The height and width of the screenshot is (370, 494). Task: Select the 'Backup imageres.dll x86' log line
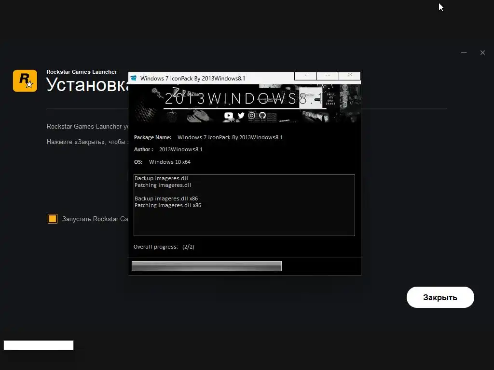166,198
